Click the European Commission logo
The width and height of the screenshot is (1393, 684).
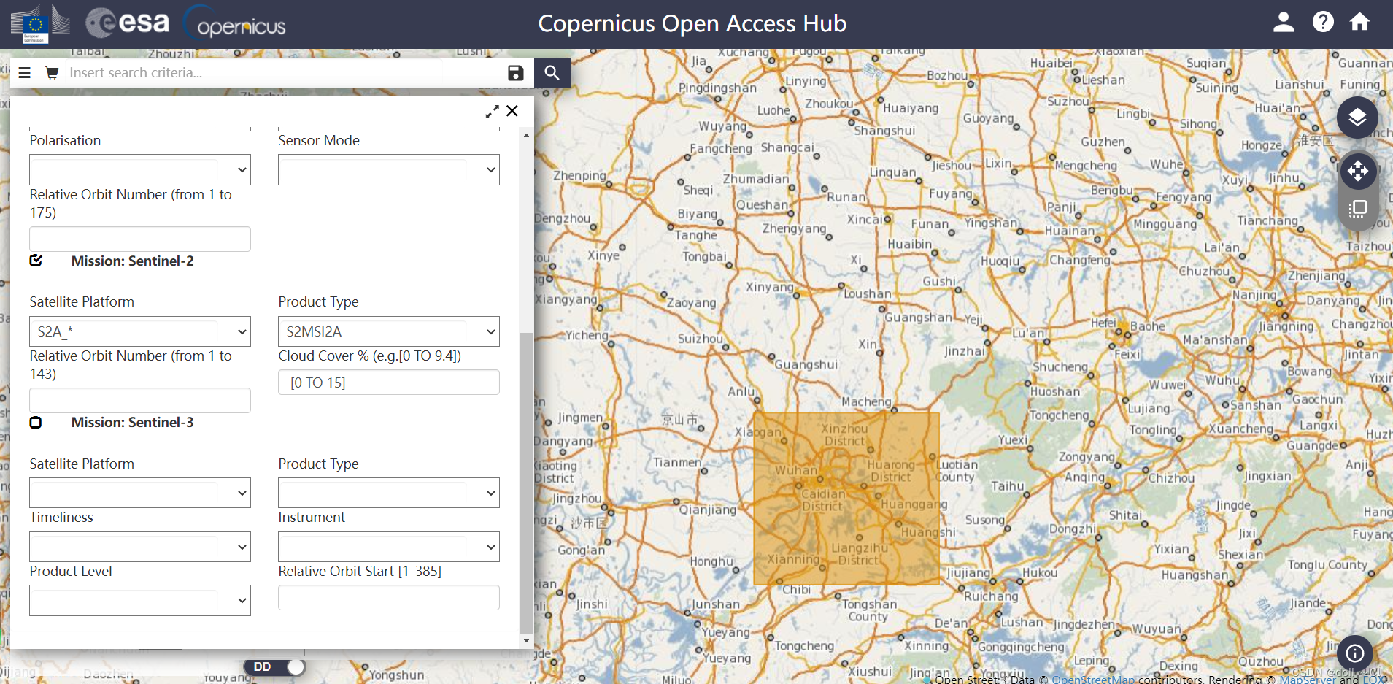click(41, 24)
